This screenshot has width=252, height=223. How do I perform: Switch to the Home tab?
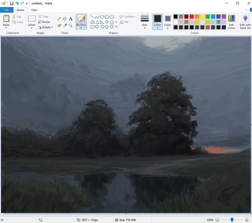20,10
